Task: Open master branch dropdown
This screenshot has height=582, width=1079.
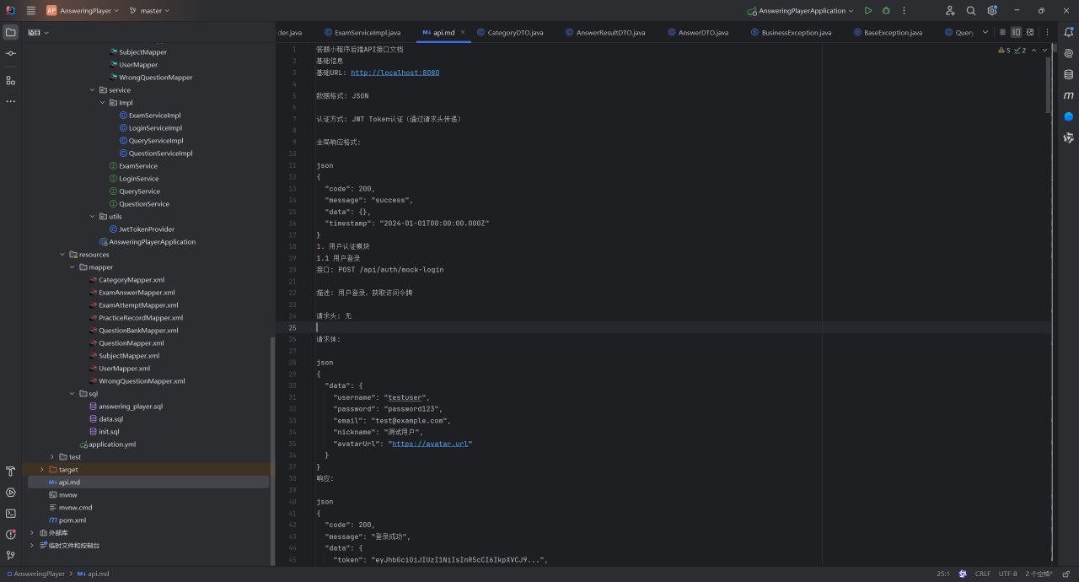Action: click(149, 11)
